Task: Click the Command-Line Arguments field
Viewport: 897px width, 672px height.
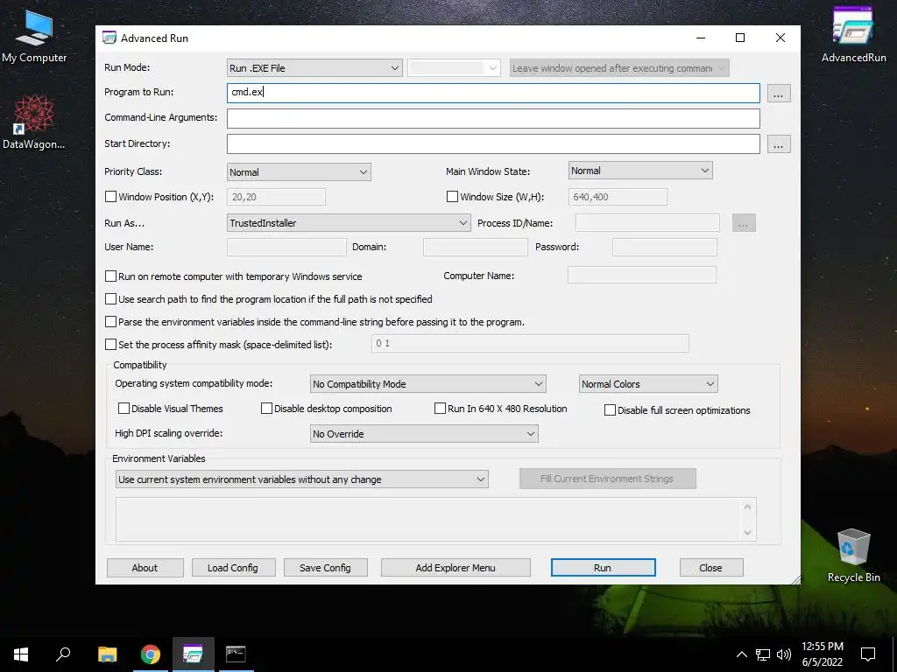Action: (493, 118)
